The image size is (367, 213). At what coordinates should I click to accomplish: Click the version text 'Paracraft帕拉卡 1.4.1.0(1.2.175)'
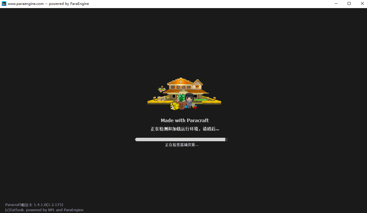[x=34, y=205]
